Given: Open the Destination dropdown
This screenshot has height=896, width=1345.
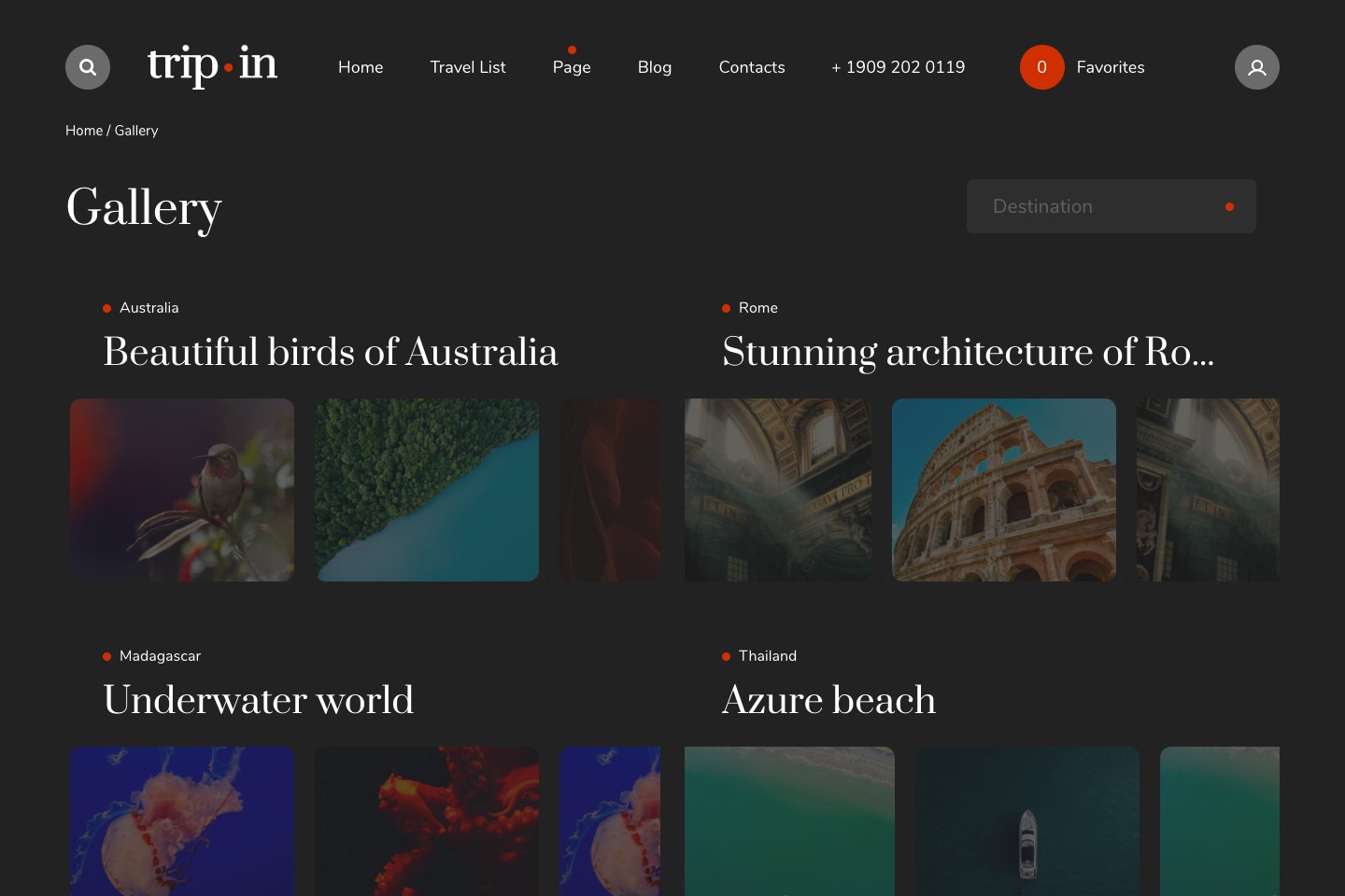Looking at the screenshot, I should click(x=1111, y=206).
